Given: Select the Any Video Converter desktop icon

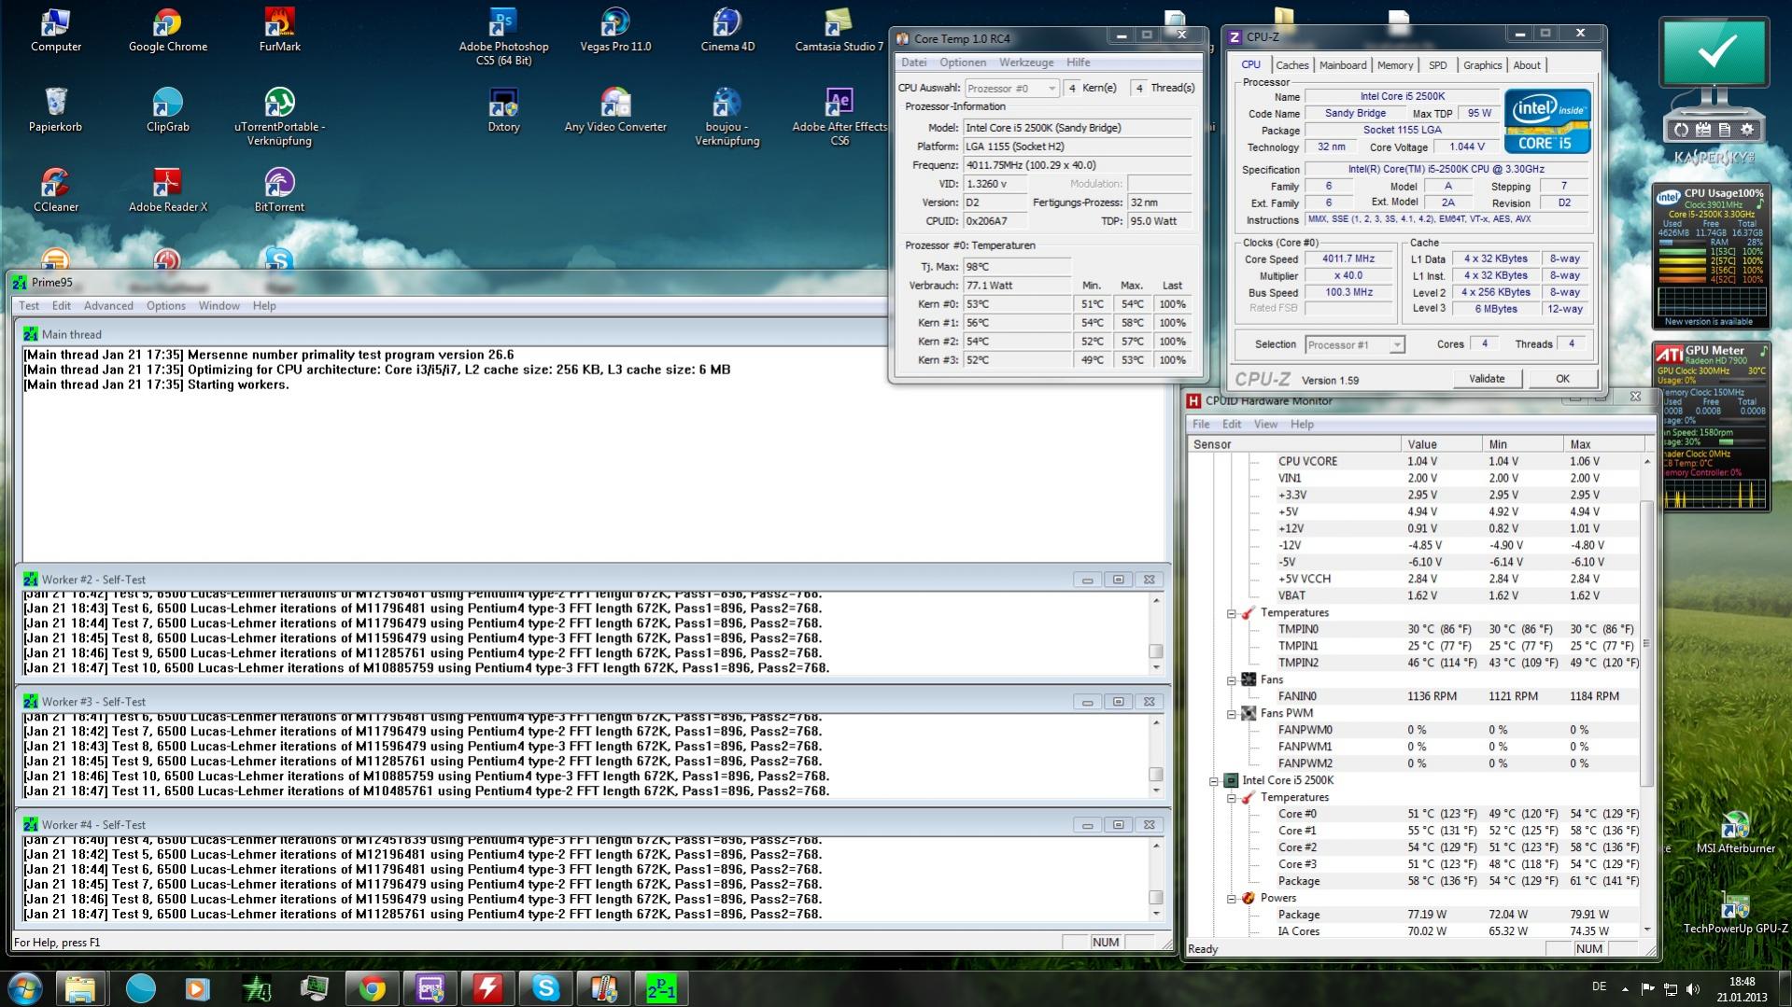Looking at the screenshot, I should 615,110.
